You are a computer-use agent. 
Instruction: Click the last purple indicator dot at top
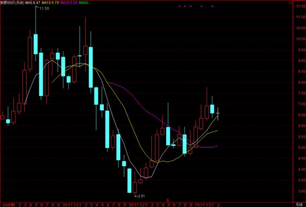point(213,7)
